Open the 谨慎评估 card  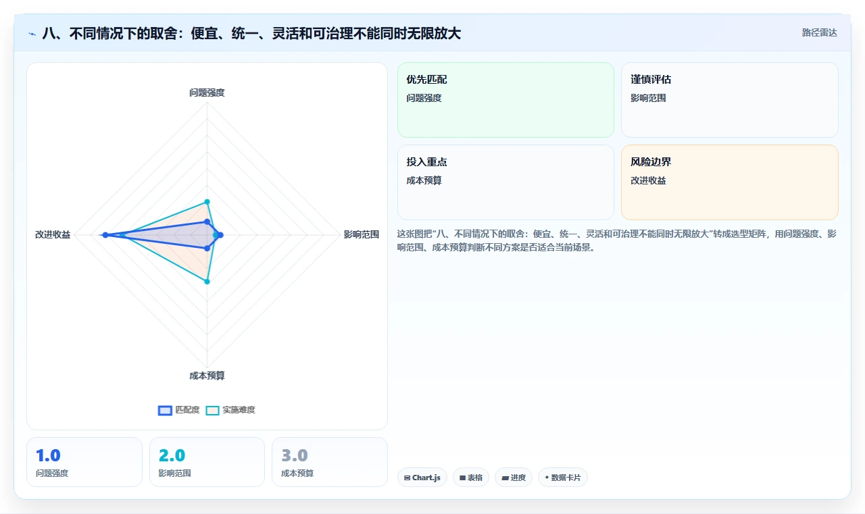click(x=730, y=100)
